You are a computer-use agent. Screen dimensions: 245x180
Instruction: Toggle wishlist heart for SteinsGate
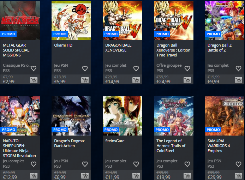click(x=136, y=164)
